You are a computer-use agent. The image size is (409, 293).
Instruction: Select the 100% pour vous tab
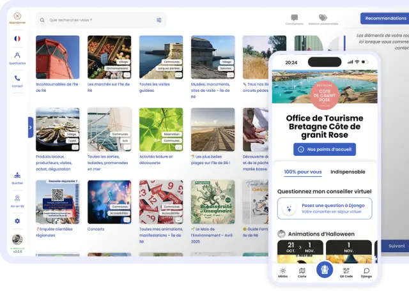click(x=303, y=172)
